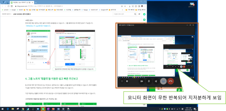
Task: Reload the page with the refresh icon
Action: coord(9,6)
